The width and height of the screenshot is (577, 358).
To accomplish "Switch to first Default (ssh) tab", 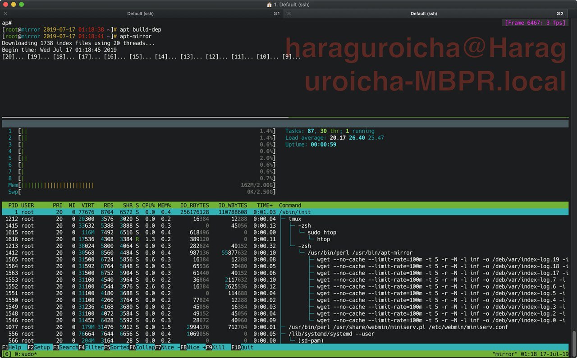I will (141, 14).
